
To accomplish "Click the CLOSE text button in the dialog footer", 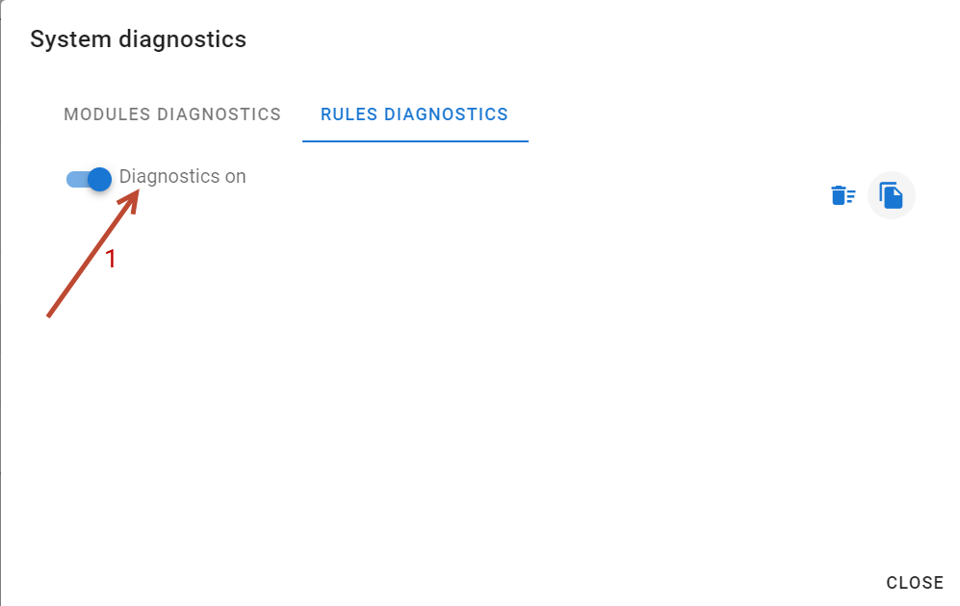I will 915,583.
